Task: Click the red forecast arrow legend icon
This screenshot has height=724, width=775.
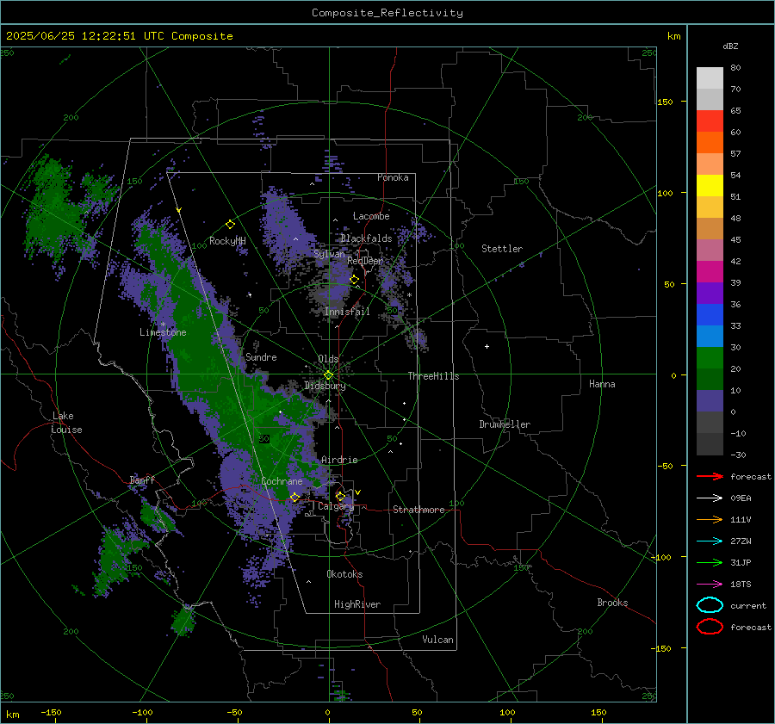Action: (710, 476)
